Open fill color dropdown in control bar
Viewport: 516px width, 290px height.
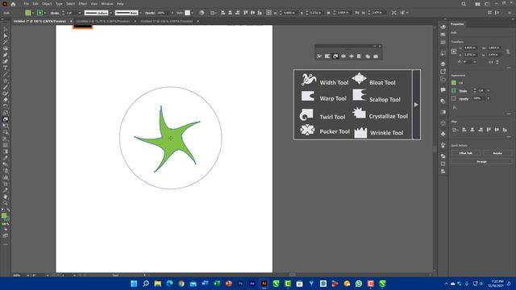point(33,13)
